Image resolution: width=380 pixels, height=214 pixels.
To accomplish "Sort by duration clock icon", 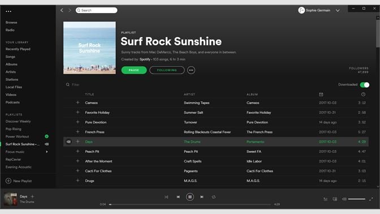I will [x=363, y=95].
